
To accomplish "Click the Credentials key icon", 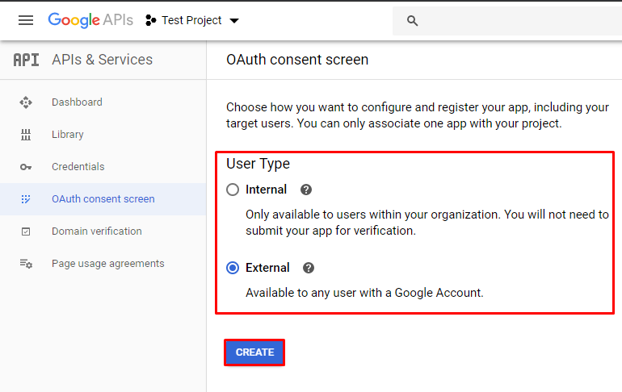I will click(26, 167).
